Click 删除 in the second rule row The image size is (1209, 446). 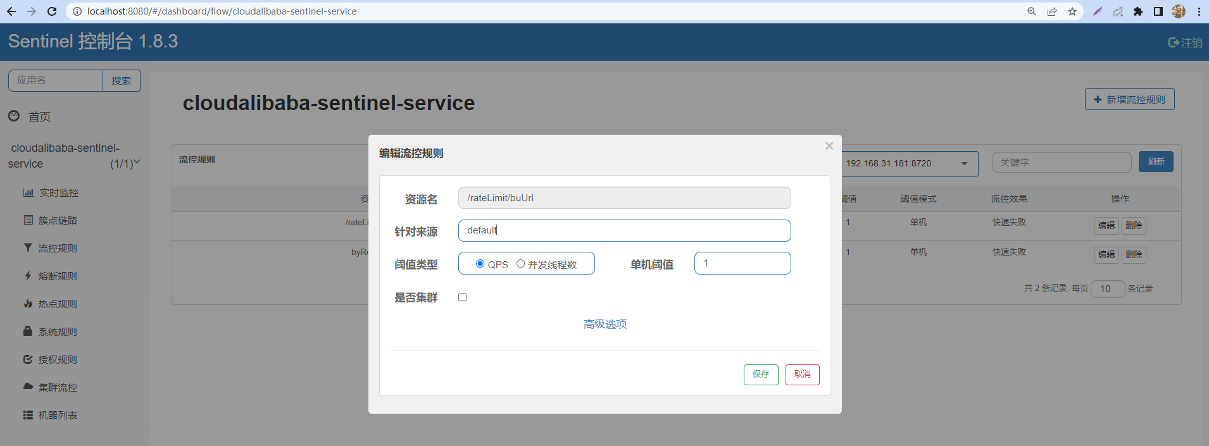tap(1134, 255)
